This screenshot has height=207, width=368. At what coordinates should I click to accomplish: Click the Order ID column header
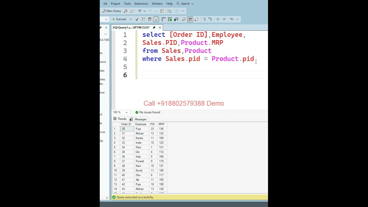[x=127, y=124]
